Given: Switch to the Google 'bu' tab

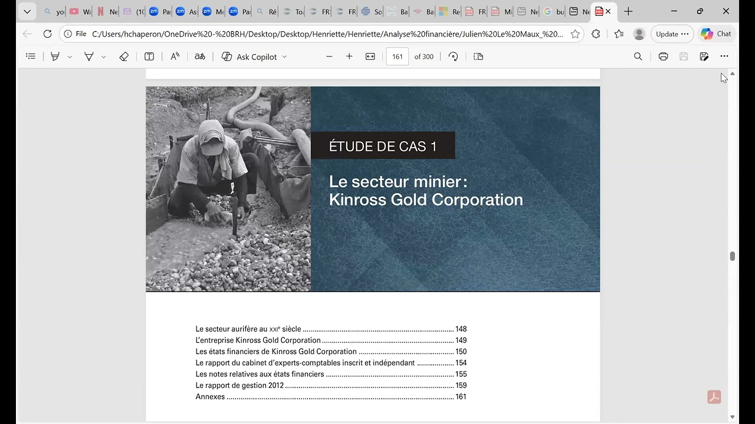Looking at the screenshot, I should tap(553, 11).
